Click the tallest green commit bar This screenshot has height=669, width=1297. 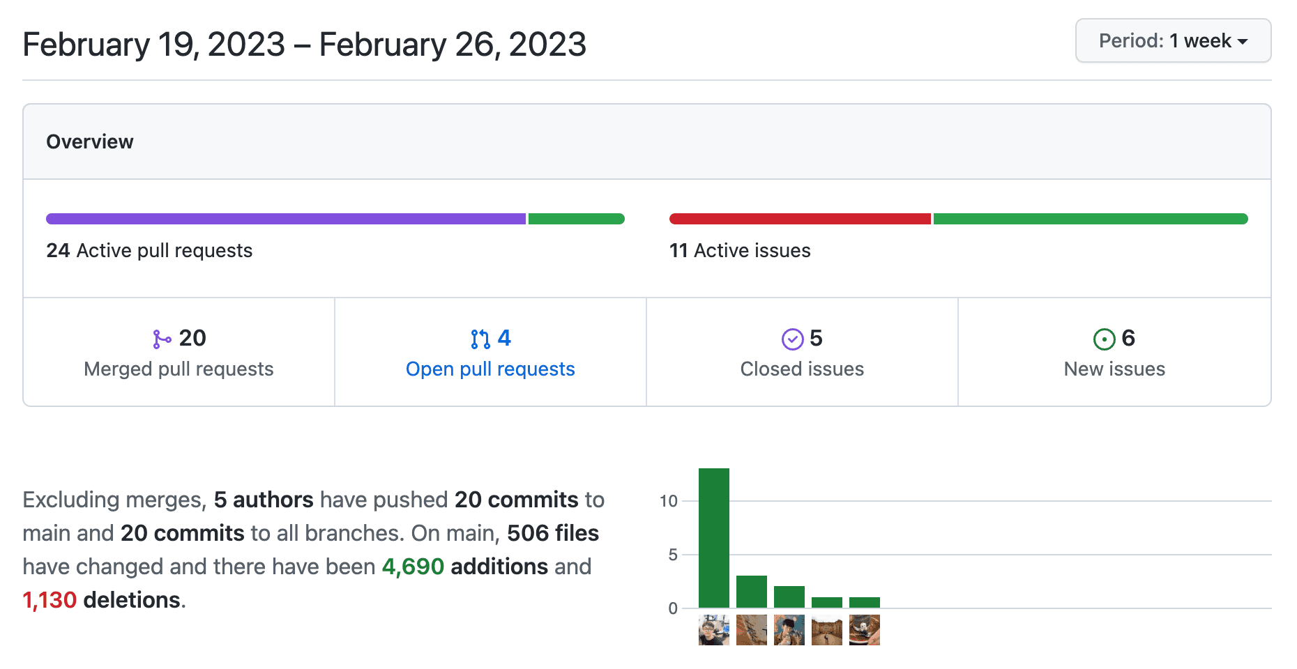coord(714,537)
